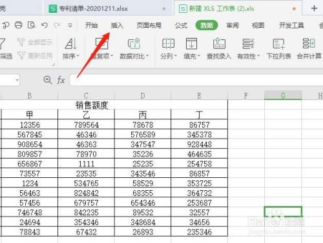323x243 pixels.
Task: Click the 填充 fill icon
Action: (x=191, y=44)
